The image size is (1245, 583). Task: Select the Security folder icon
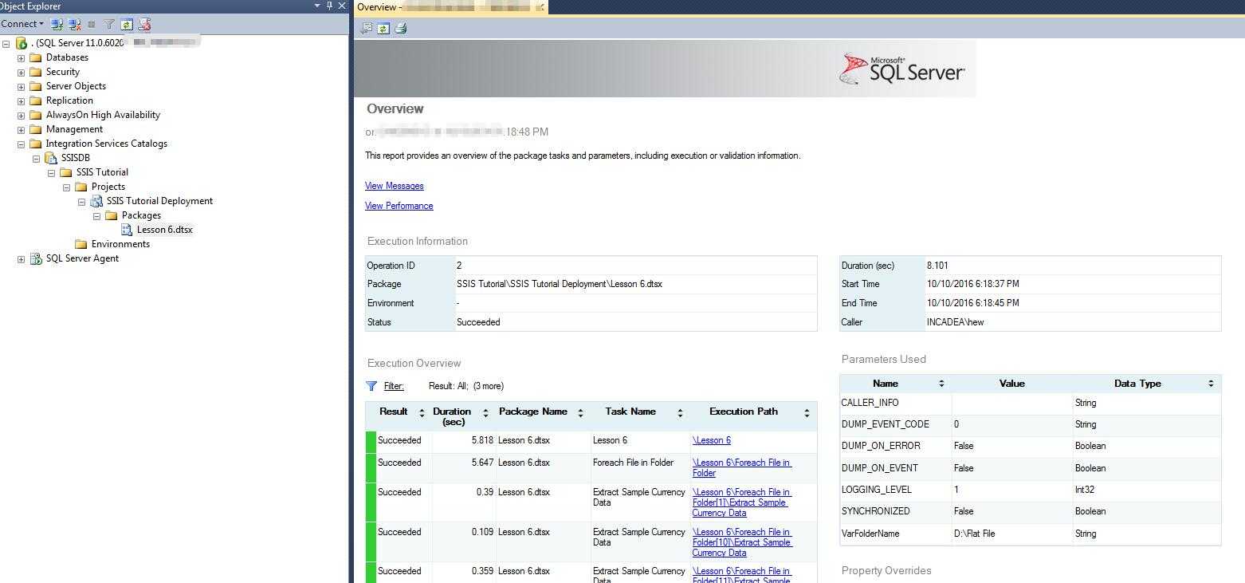pyautogui.click(x=35, y=72)
